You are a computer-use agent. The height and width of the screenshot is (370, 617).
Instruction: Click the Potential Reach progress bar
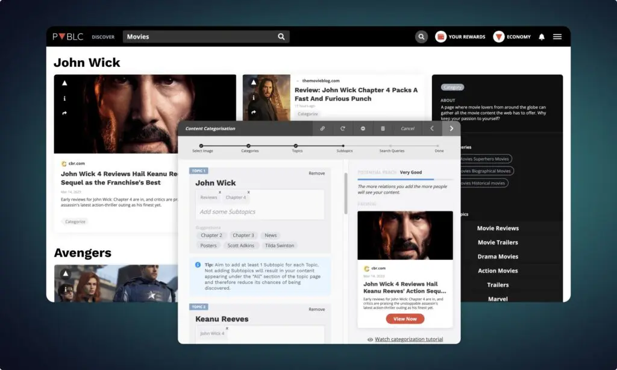pos(405,180)
